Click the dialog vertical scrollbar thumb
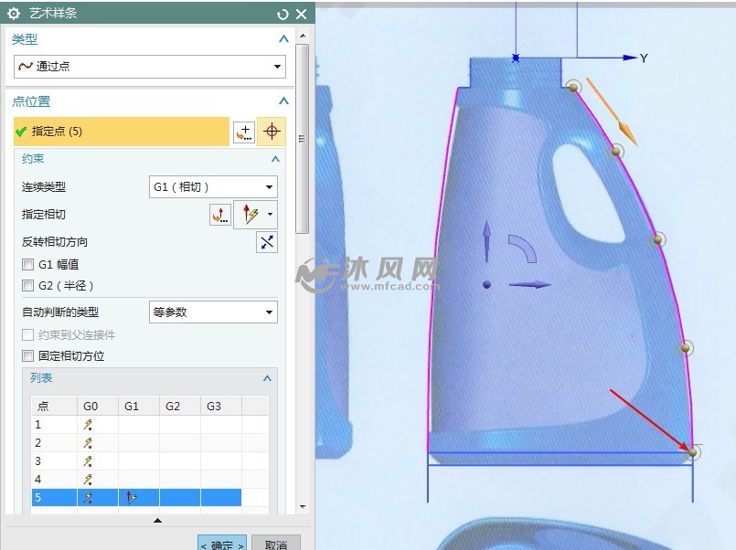Screen dimensions: 736x550 pos(303,138)
